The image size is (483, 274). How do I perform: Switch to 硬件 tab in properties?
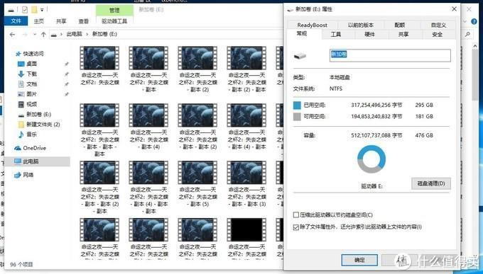[369, 35]
